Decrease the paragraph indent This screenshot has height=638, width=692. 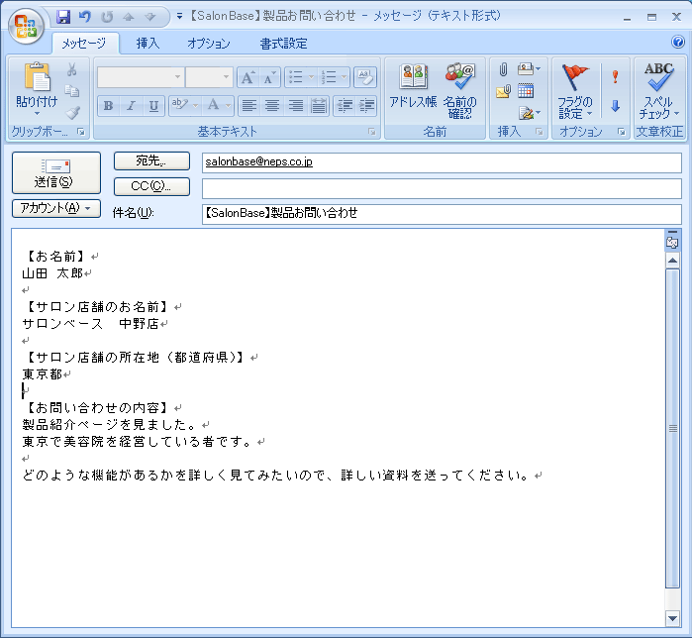345,106
